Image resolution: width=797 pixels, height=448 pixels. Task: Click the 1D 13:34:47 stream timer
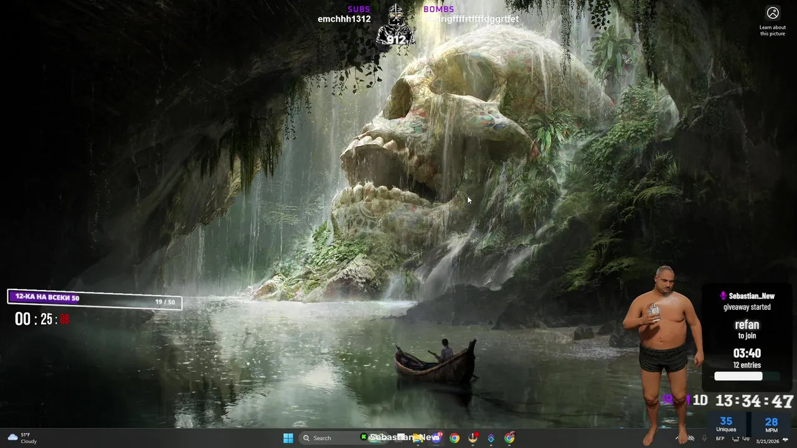point(743,401)
